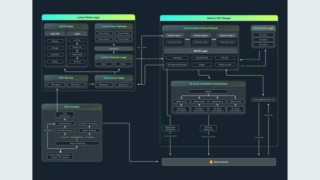Select the 'Rollup Data Transaction' box

[170, 128]
